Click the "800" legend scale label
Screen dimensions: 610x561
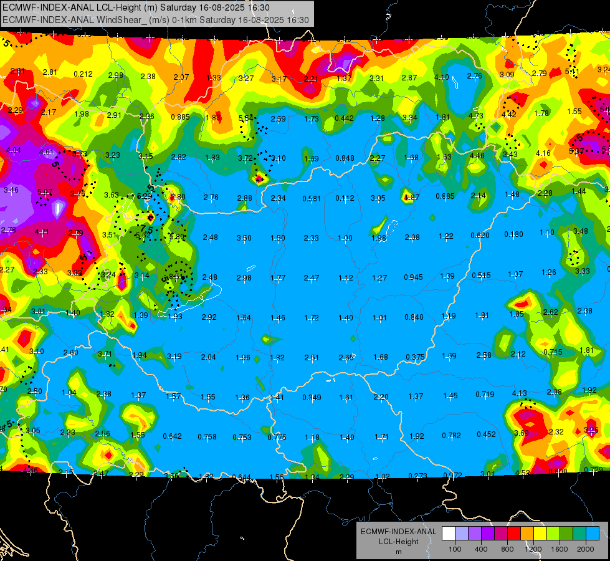pos(507,549)
